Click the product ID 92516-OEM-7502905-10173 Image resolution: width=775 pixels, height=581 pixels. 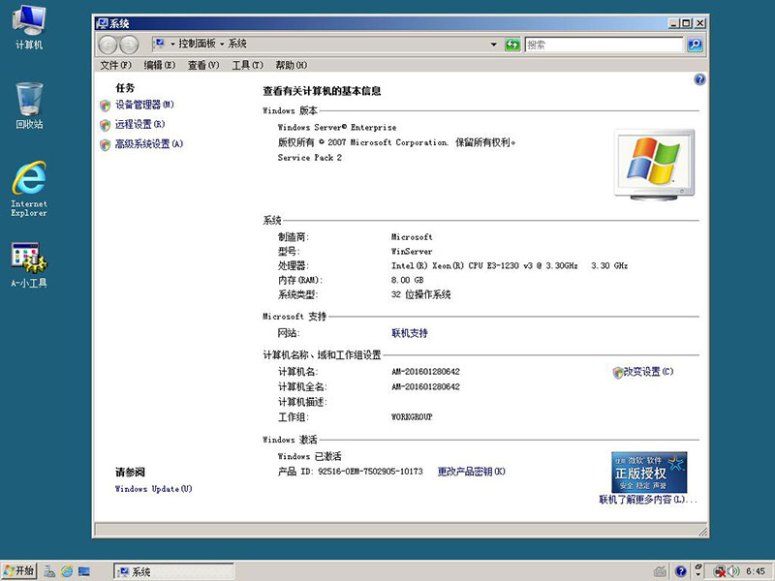click(370, 472)
